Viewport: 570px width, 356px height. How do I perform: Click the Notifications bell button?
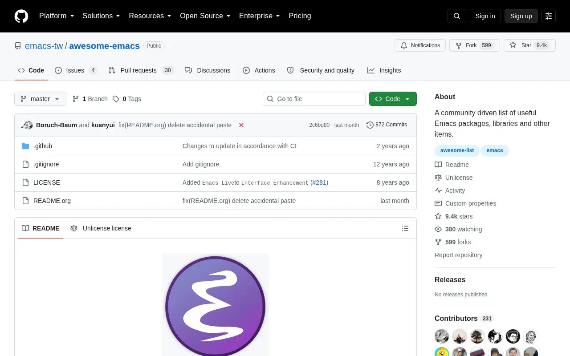pyautogui.click(x=420, y=45)
